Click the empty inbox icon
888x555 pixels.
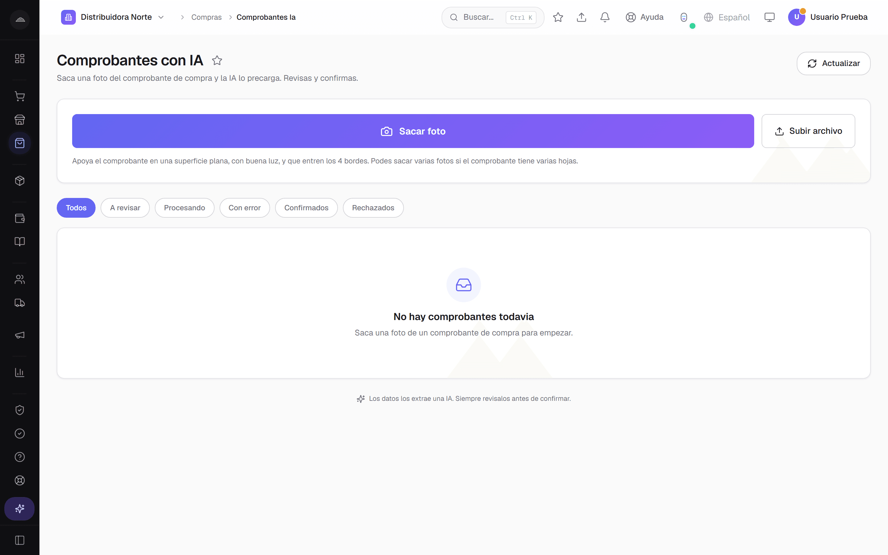pyautogui.click(x=463, y=285)
